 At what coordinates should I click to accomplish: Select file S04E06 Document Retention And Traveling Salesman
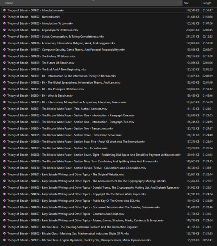(x=84, y=207)
